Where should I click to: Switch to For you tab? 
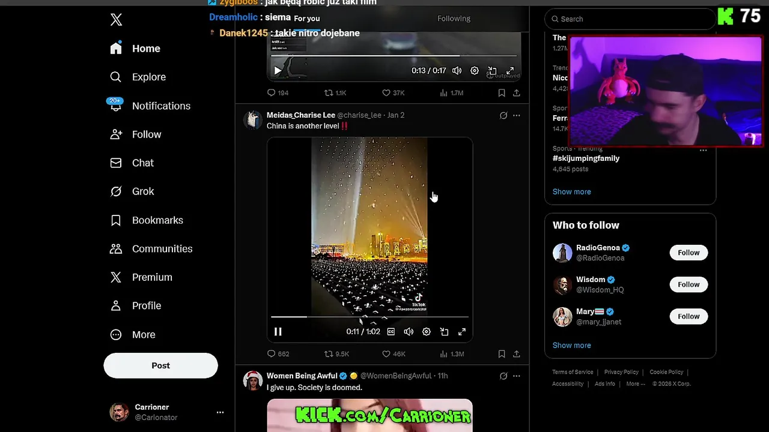[307, 19]
